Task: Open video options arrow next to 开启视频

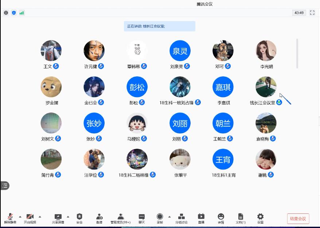Action: pyautogui.click(x=40, y=217)
